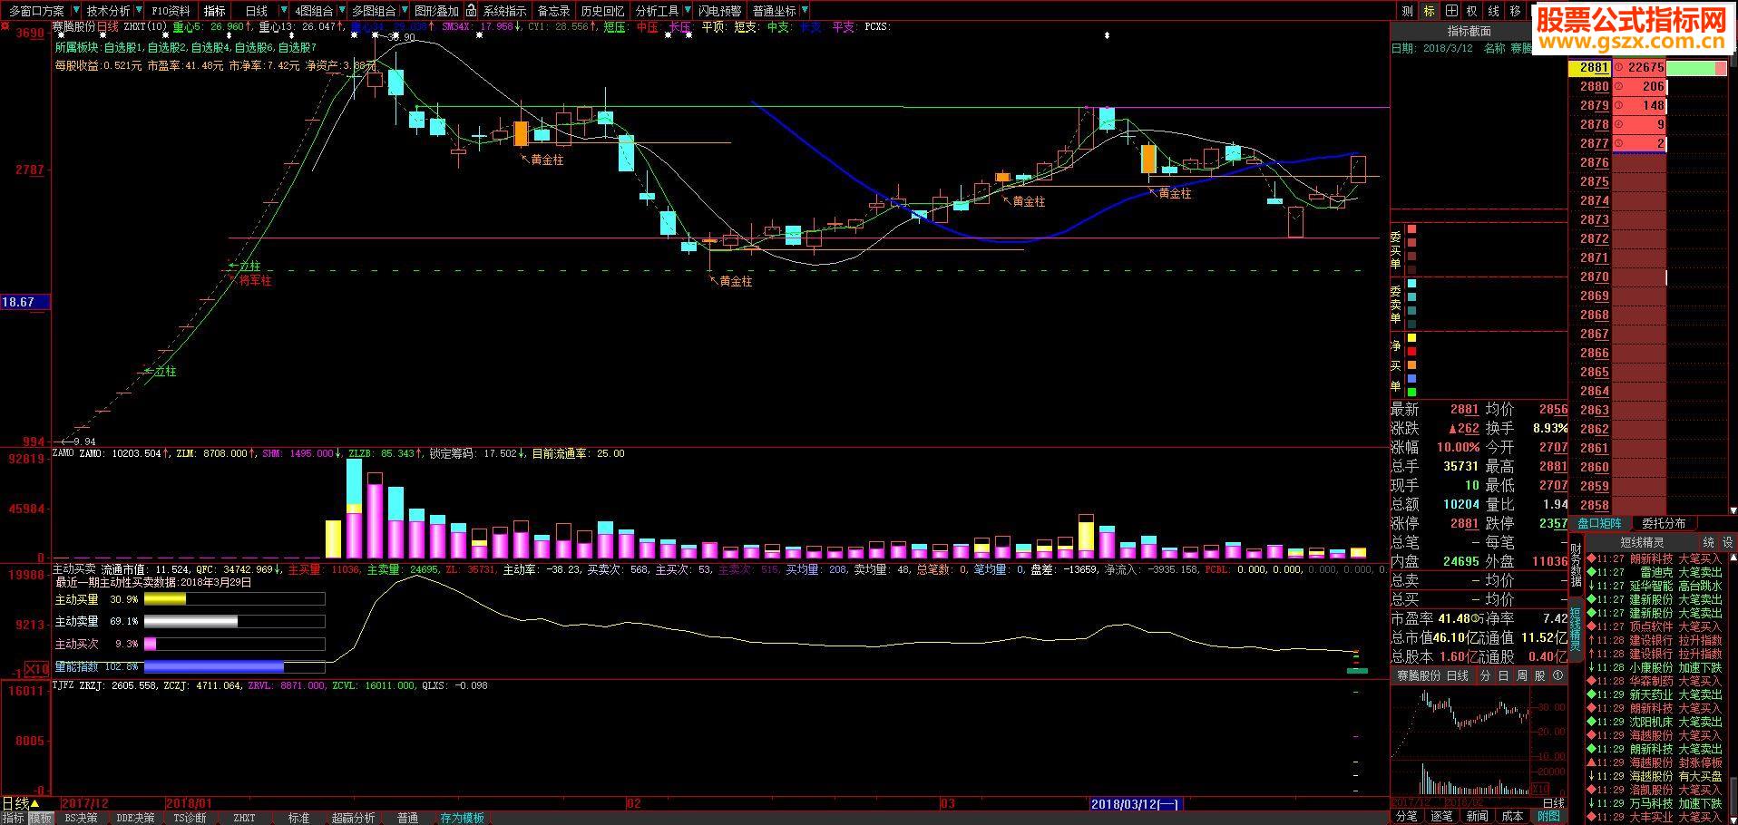Viewport: 1738px width, 825px height.
Task: Click the 权 adjustment icon
Action: coord(1472,11)
